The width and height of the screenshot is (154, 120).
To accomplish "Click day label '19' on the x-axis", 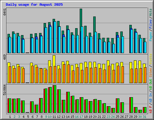I will 90,117.
